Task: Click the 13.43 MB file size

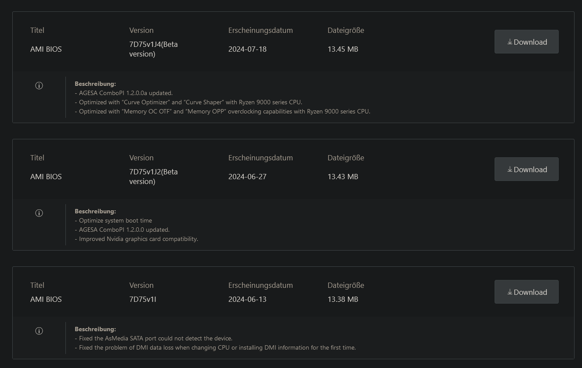Action: 343,177
